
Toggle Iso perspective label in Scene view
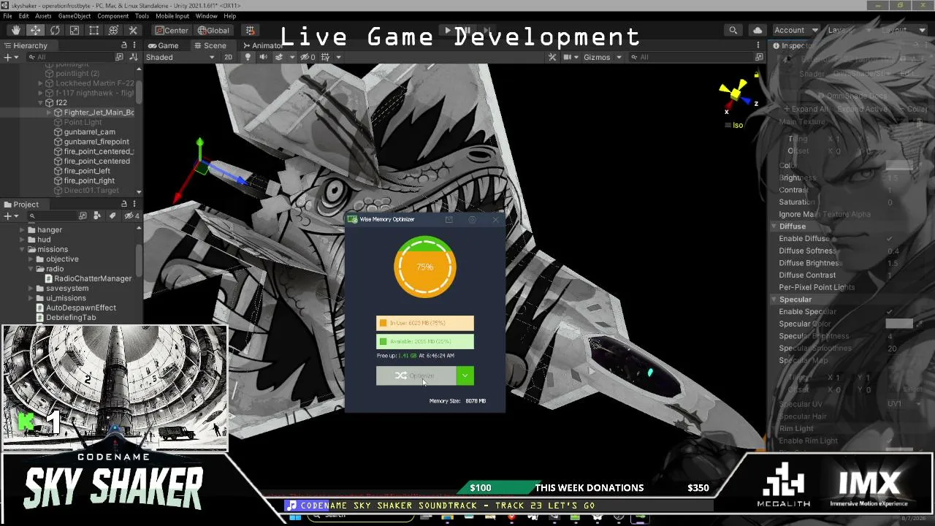(733, 125)
